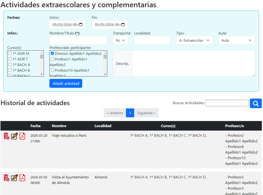The height and width of the screenshot is (195, 263).
Task: Open the Aula dropdown
Action: pyautogui.click(x=236, y=40)
